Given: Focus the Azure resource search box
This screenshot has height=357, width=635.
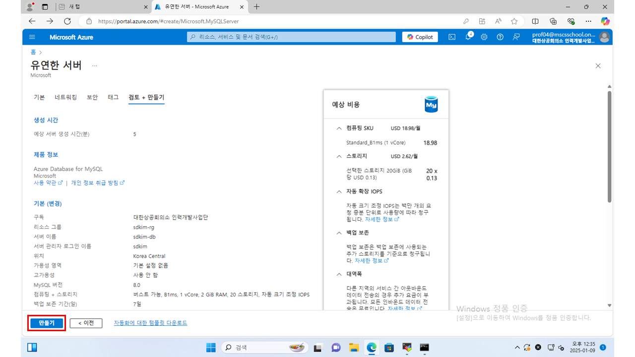Looking at the screenshot, I should 291,37.
